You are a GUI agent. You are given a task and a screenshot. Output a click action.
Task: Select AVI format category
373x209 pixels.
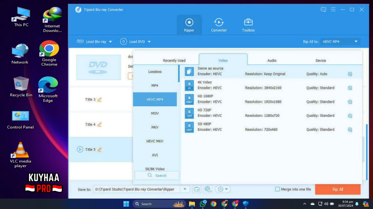coord(155,155)
